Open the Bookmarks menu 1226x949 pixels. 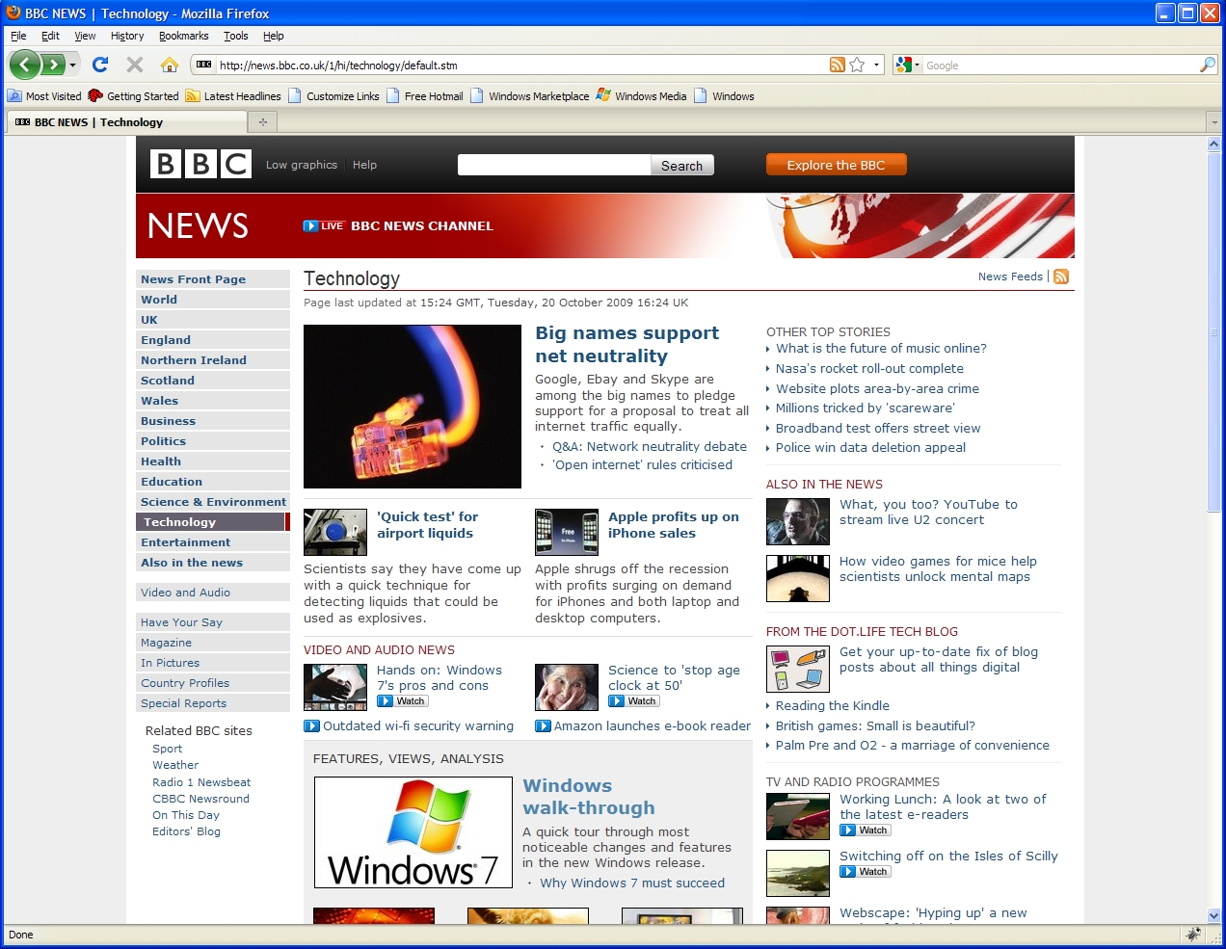183,36
